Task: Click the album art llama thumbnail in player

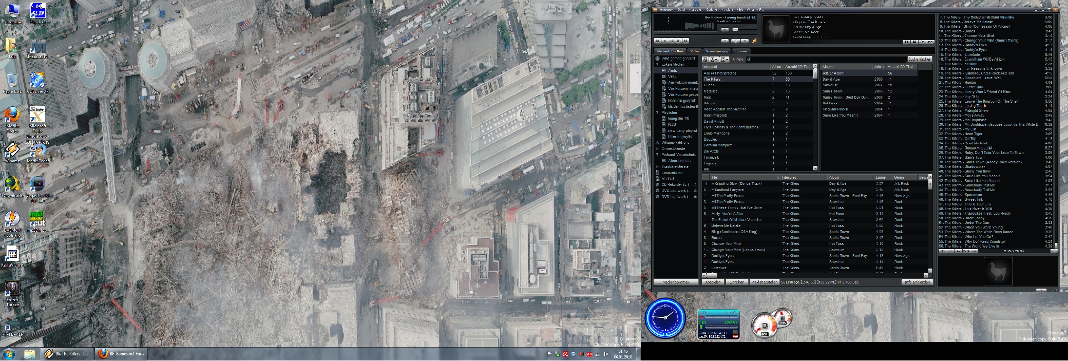Action: (x=776, y=29)
